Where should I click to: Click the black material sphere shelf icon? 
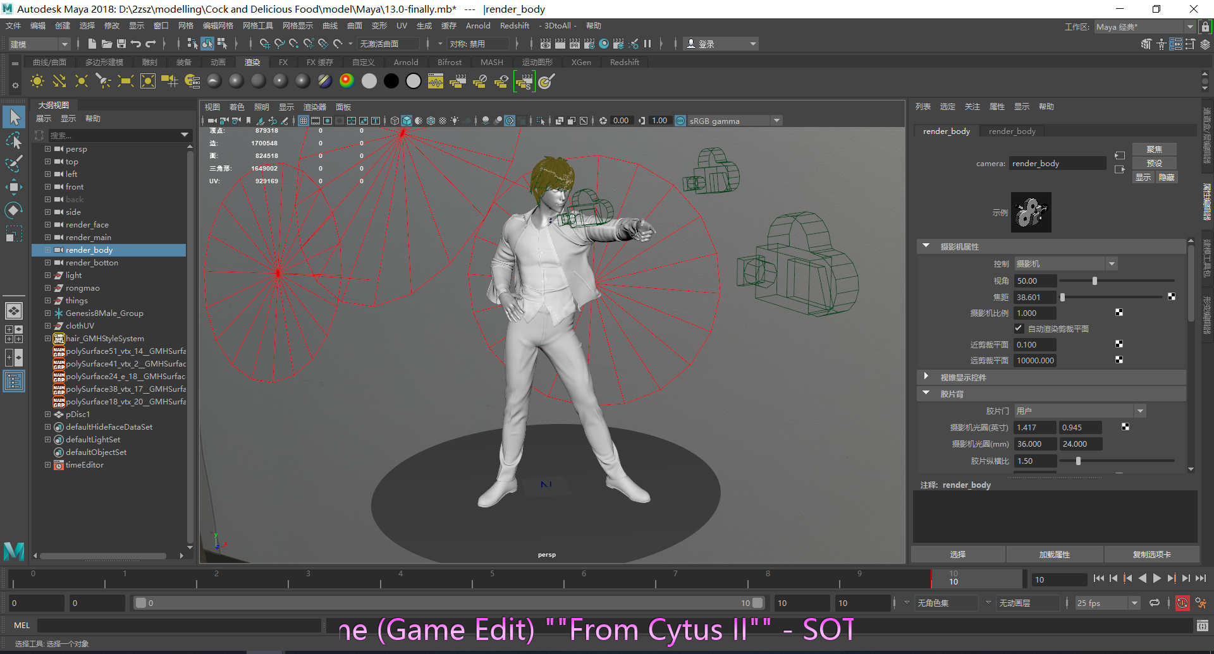point(391,82)
